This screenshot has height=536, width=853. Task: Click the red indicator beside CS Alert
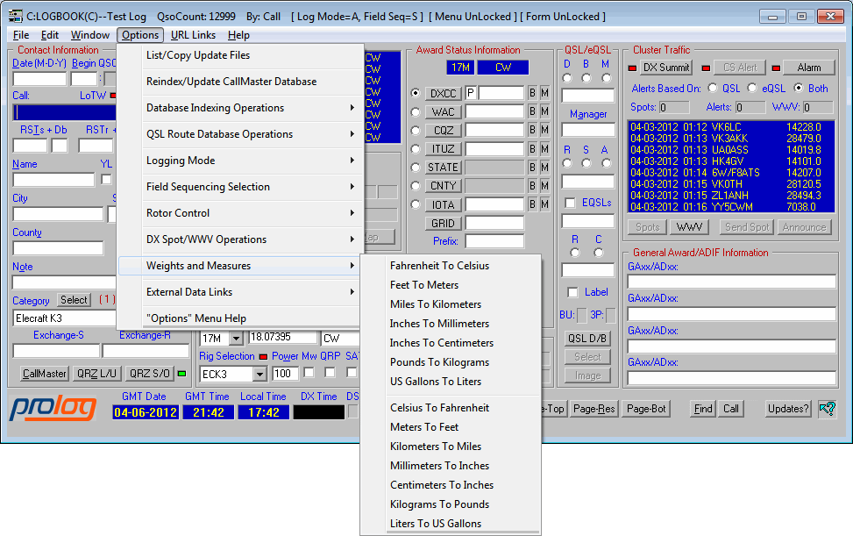pos(705,68)
